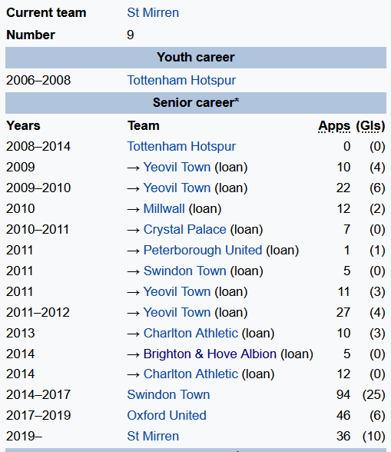Screen dimensions: 391x452
Task: Open Brighton & Hove Albion loan link
Action: click(210, 354)
